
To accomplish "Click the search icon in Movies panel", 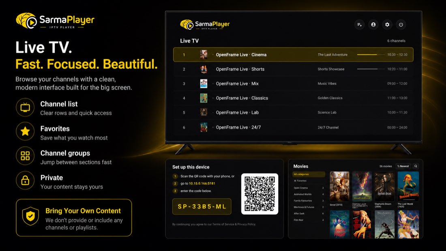I will [x=416, y=166].
